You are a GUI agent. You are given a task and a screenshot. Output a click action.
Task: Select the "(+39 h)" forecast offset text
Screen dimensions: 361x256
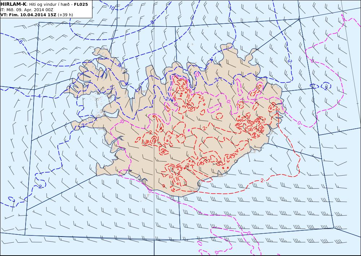(x=65, y=15)
